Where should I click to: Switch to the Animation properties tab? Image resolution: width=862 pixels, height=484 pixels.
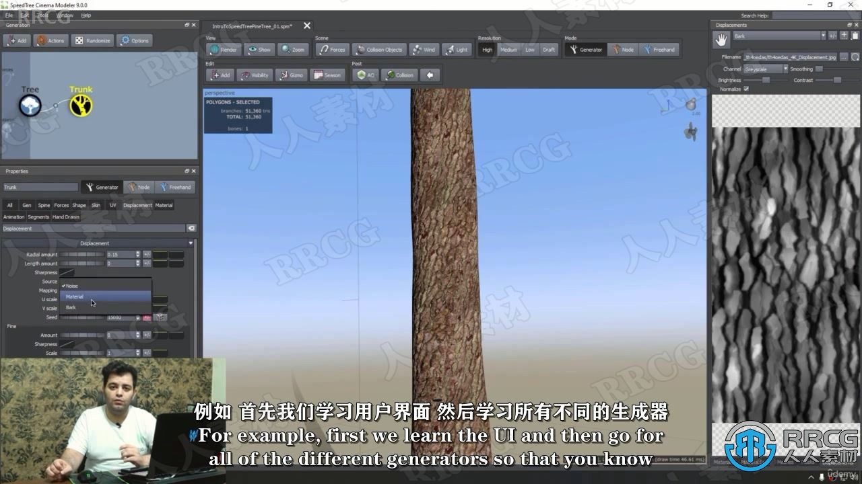[x=13, y=217]
